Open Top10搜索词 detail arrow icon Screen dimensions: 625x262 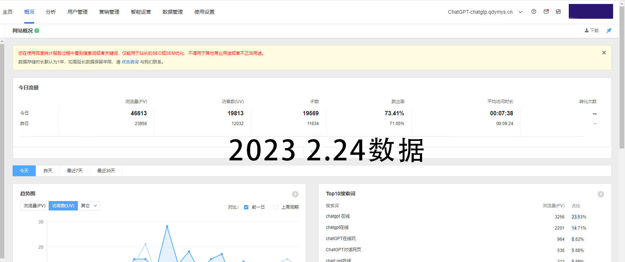[x=601, y=194]
